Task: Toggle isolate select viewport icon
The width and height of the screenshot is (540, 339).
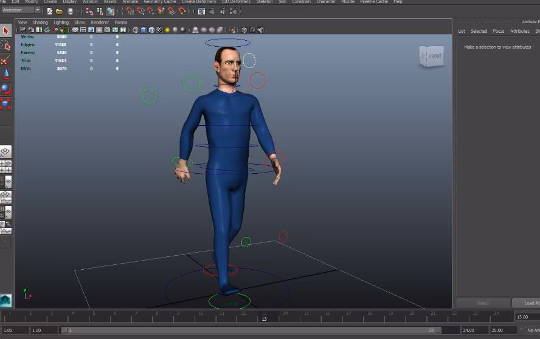Action: click(x=232, y=30)
